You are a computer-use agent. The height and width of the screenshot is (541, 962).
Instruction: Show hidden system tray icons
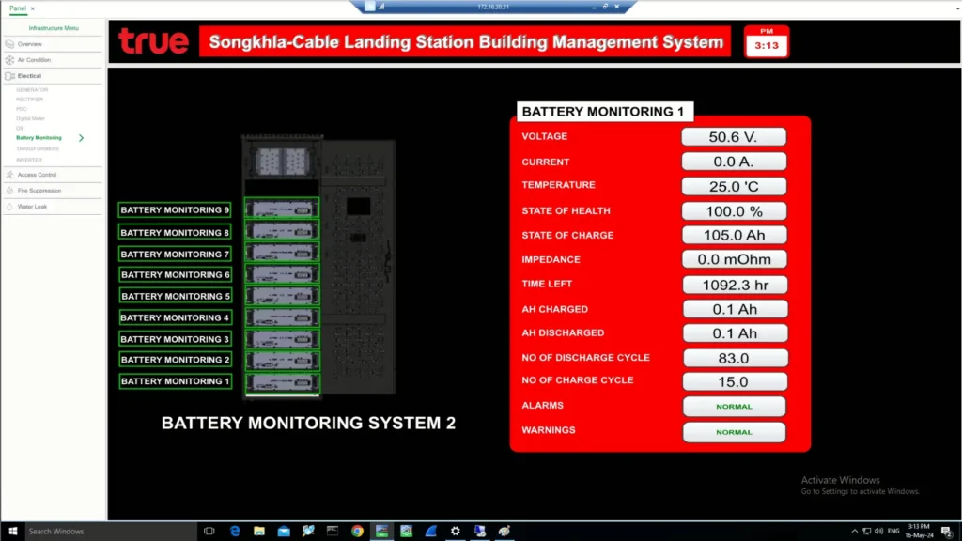click(x=855, y=532)
